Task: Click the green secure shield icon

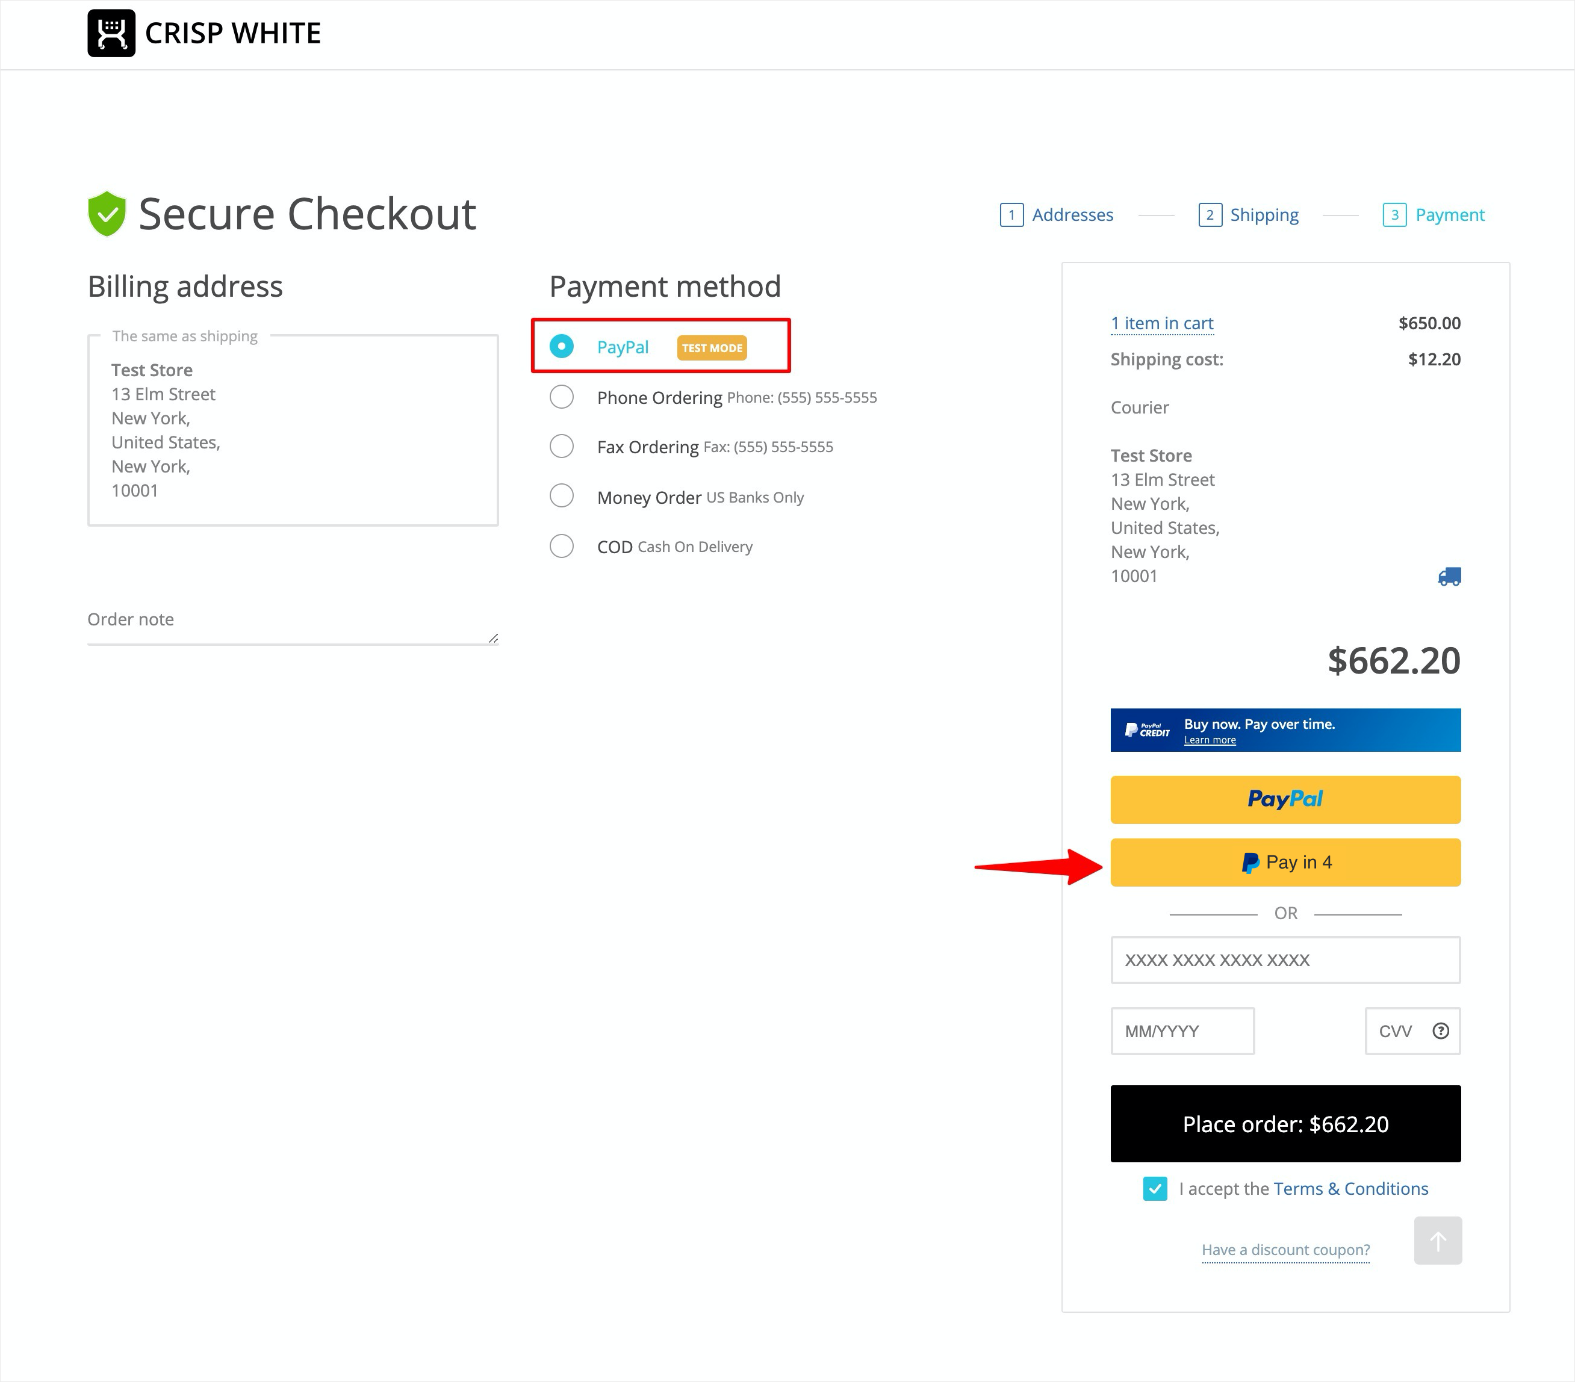Action: 107,214
